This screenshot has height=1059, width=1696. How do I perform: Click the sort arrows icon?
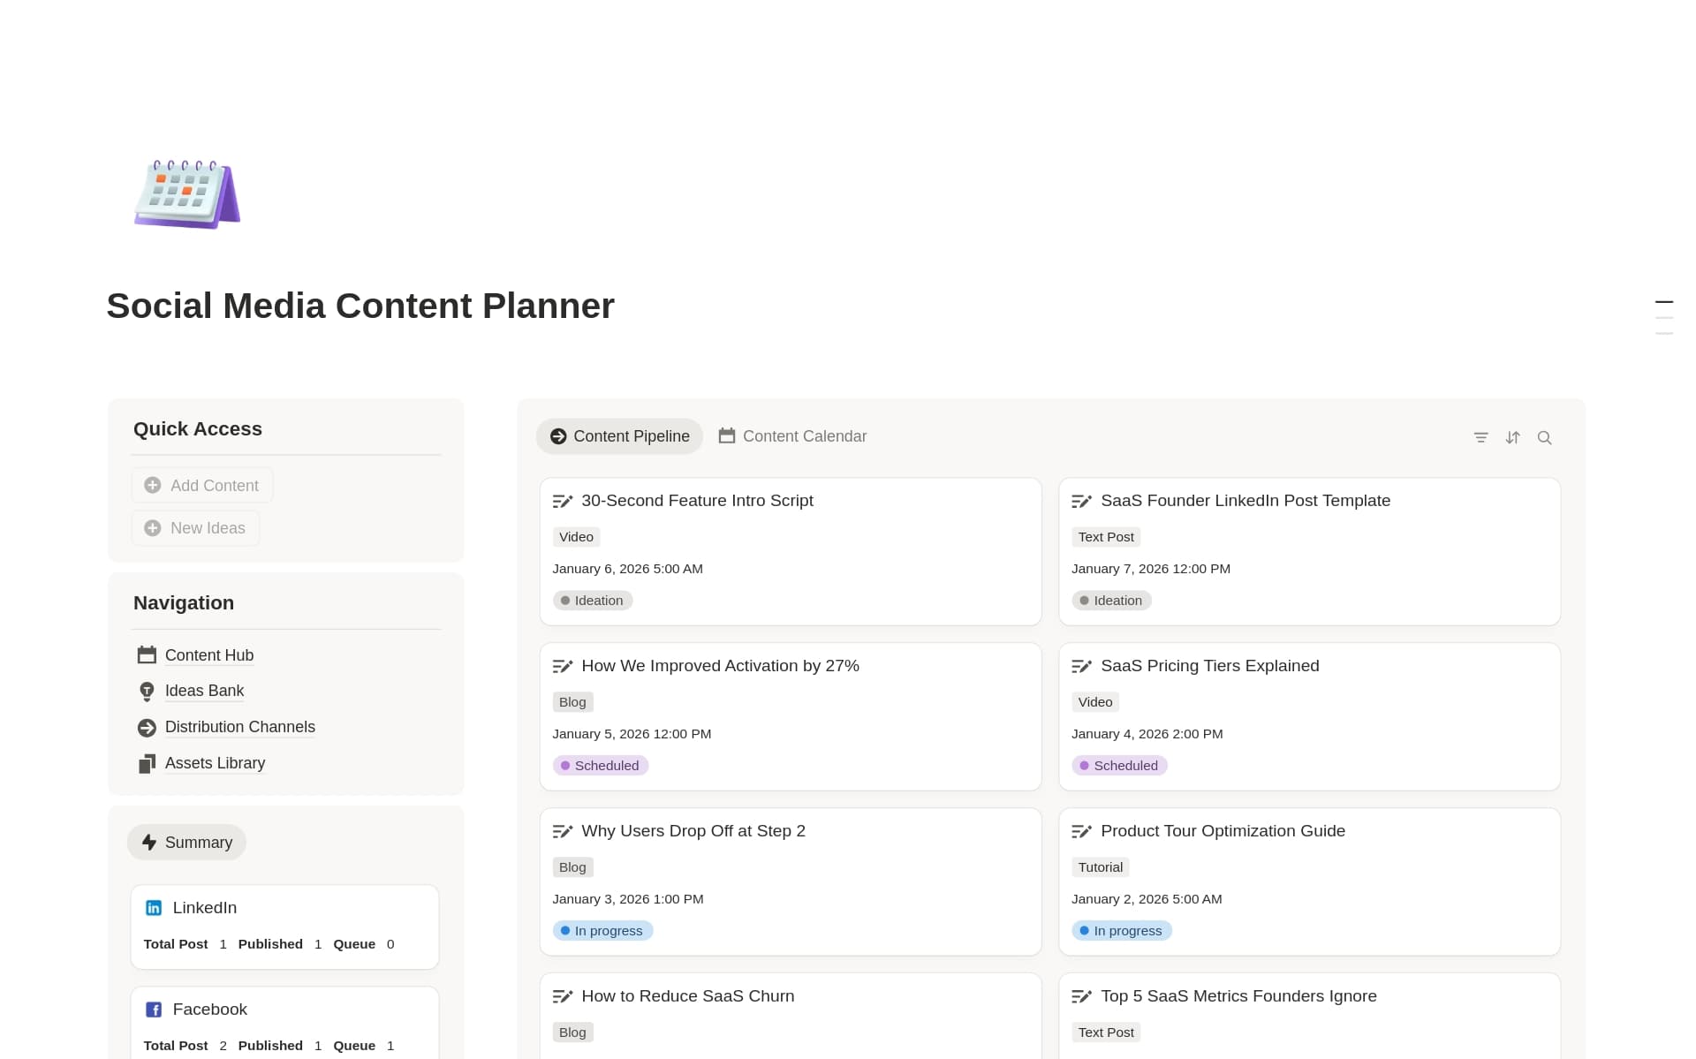point(1513,437)
